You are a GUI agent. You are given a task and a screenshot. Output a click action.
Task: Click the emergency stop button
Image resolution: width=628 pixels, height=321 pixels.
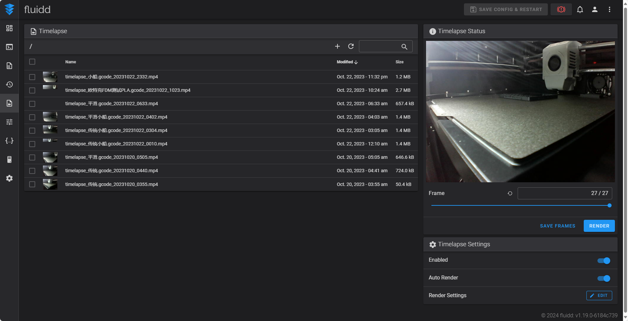(561, 9)
